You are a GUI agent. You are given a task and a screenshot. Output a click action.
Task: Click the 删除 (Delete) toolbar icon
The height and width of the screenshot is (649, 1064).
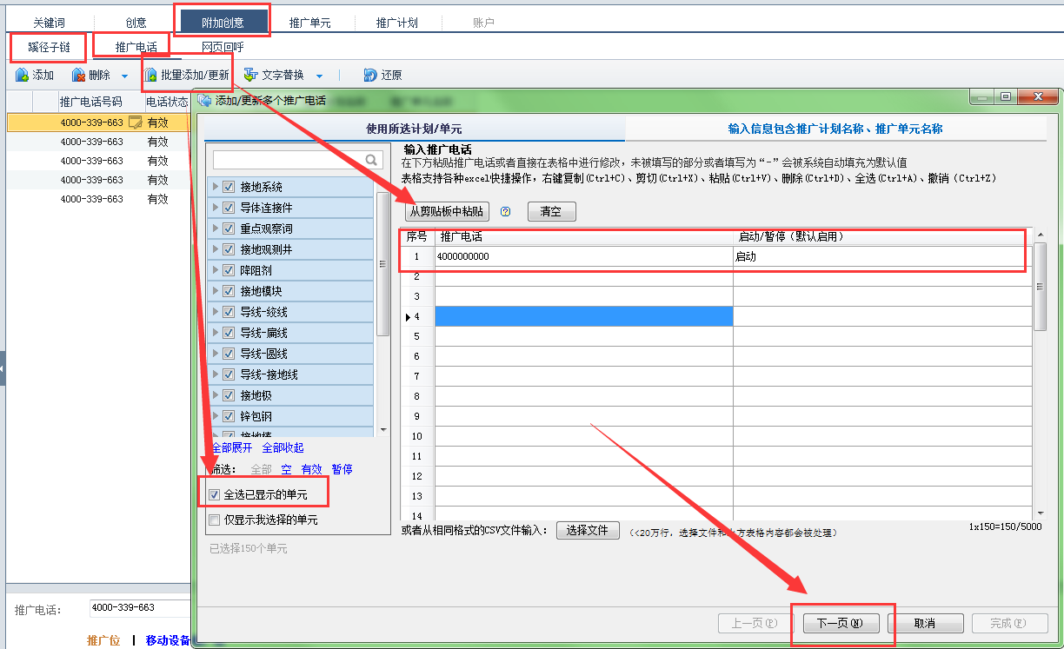pyautogui.click(x=79, y=75)
